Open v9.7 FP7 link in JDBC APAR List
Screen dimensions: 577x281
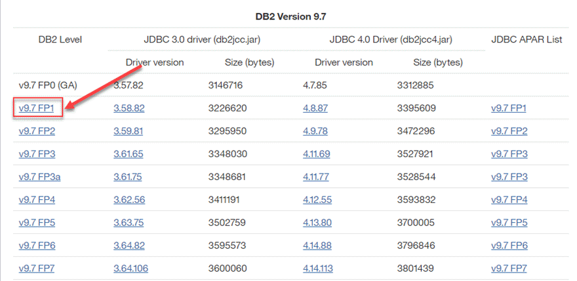click(509, 269)
